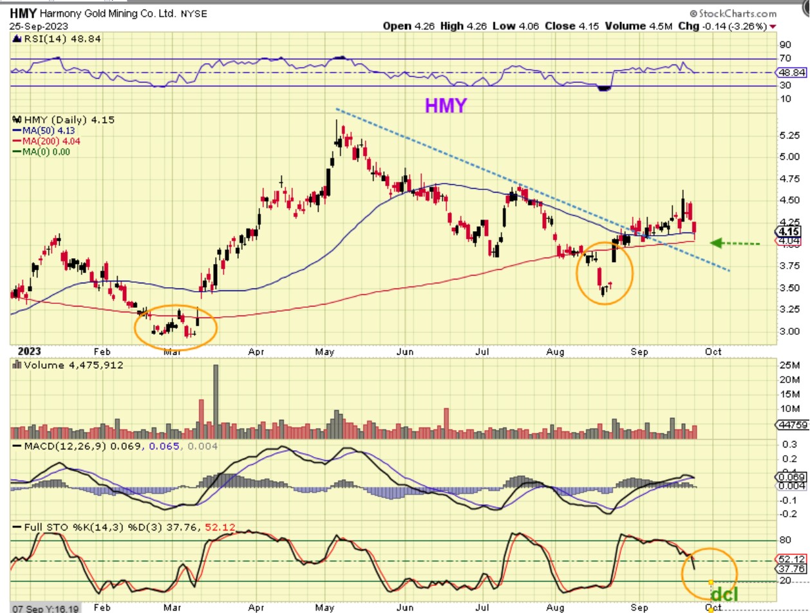Click the 3.75 price axis label
Viewport: 810px width, 613px height.
point(789,265)
